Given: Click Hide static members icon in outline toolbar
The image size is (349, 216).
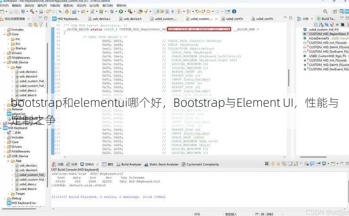Looking at the screenshot, I should click(332, 25).
